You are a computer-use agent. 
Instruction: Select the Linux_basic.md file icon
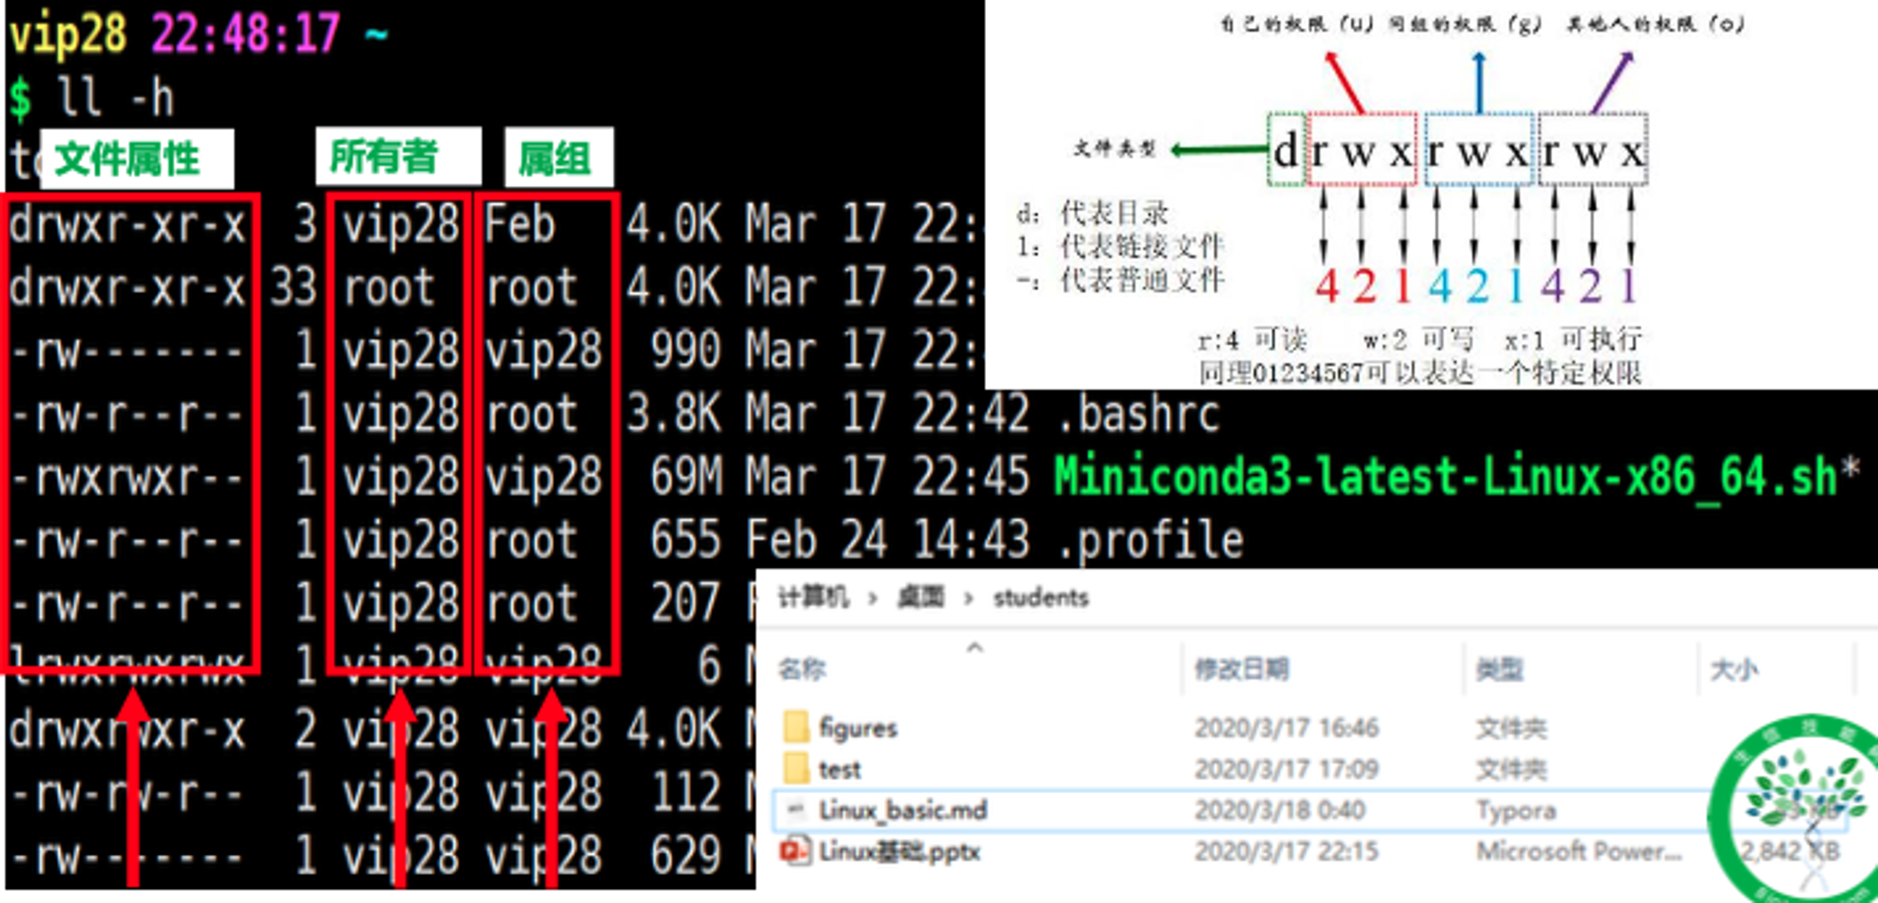click(796, 809)
